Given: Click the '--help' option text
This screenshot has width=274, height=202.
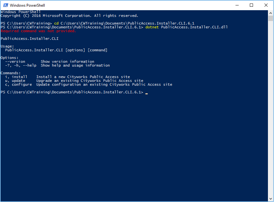Looking at the screenshot, I should point(30,65).
